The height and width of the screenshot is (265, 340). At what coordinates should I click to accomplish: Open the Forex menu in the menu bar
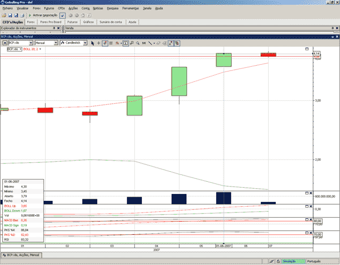(37, 8)
